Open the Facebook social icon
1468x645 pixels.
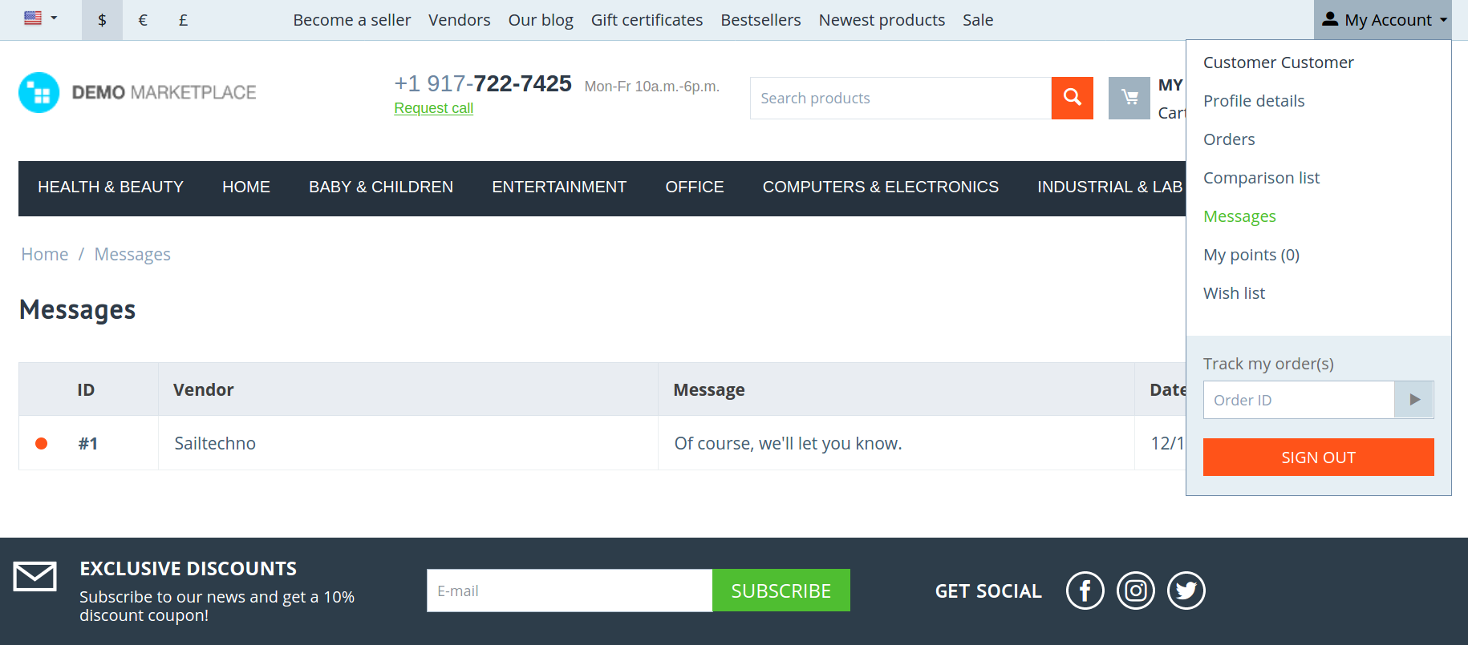coord(1085,591)
